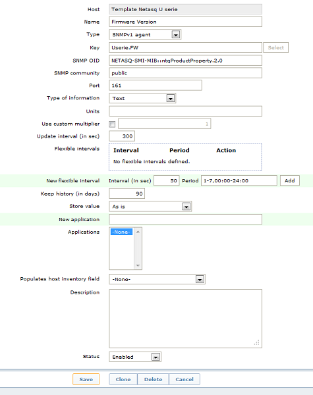Click the Save button
Image resolution: width=313 pixels, height=395 pixels.
[x=86, y=379]
